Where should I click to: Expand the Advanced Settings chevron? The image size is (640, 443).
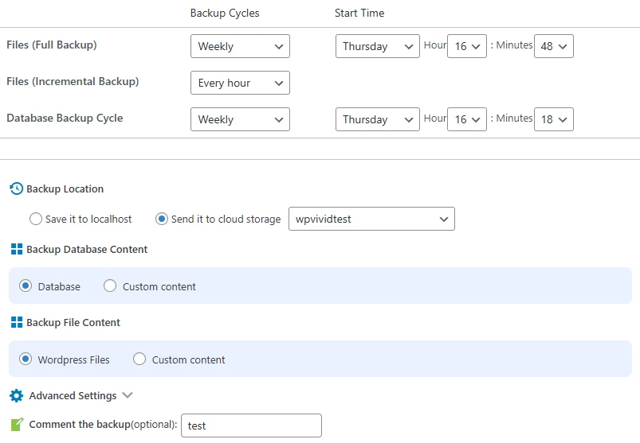click(x=128, y=395)
